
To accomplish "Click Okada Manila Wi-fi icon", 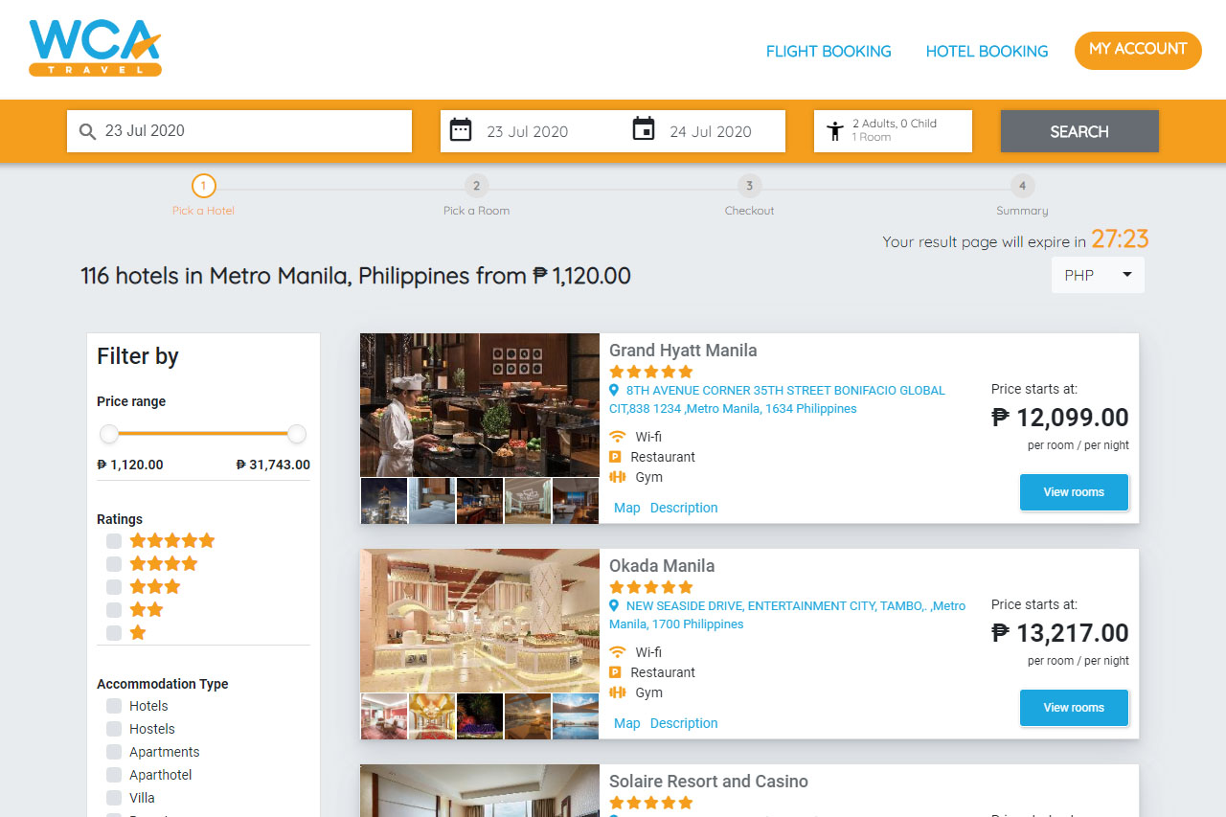I will [618, 652].
